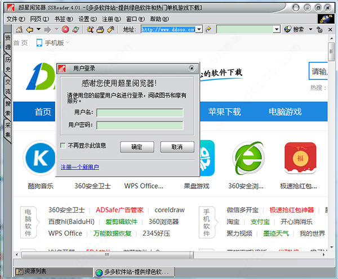The width and height of the screenshot is (338, 279).
Task: Click the vertical scrollbar thumb
Action: (x=331, y=52)
